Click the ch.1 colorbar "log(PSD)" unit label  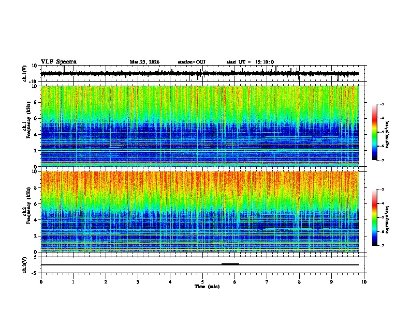click(387, 135)
